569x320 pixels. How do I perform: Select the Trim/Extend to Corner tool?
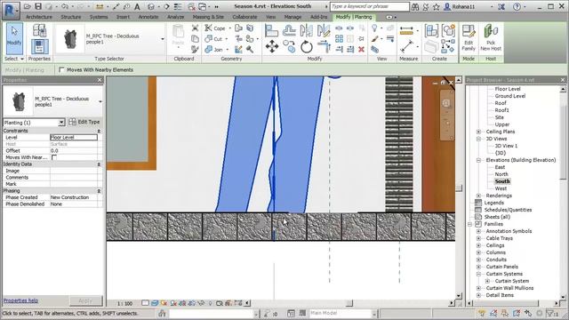tap(324, 46)
